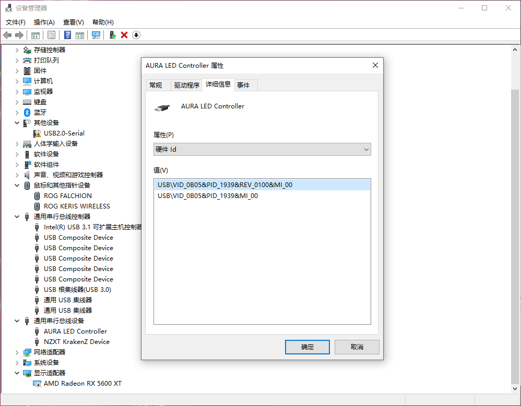The height and width of the screenshot is (406, 521).
Task: Click the 取消 button
Action: tap(357, 347)
